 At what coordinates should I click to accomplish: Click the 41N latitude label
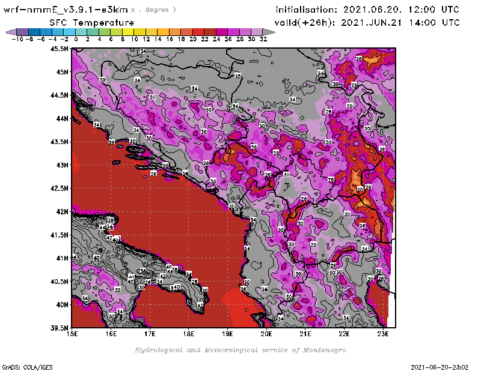[x=62, y=258]
